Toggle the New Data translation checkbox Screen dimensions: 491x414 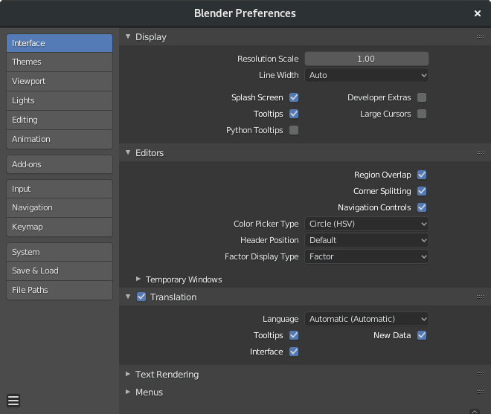point(422,335)
